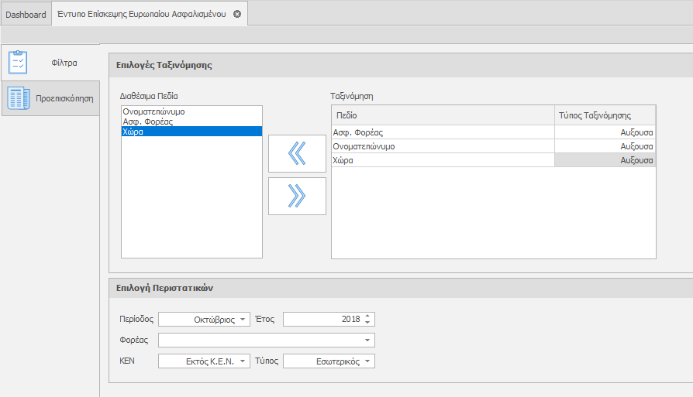The width and height of the screenshot is (693, 397).
Task: Switch to the Dashboard tab
Action: click(26, 15)
